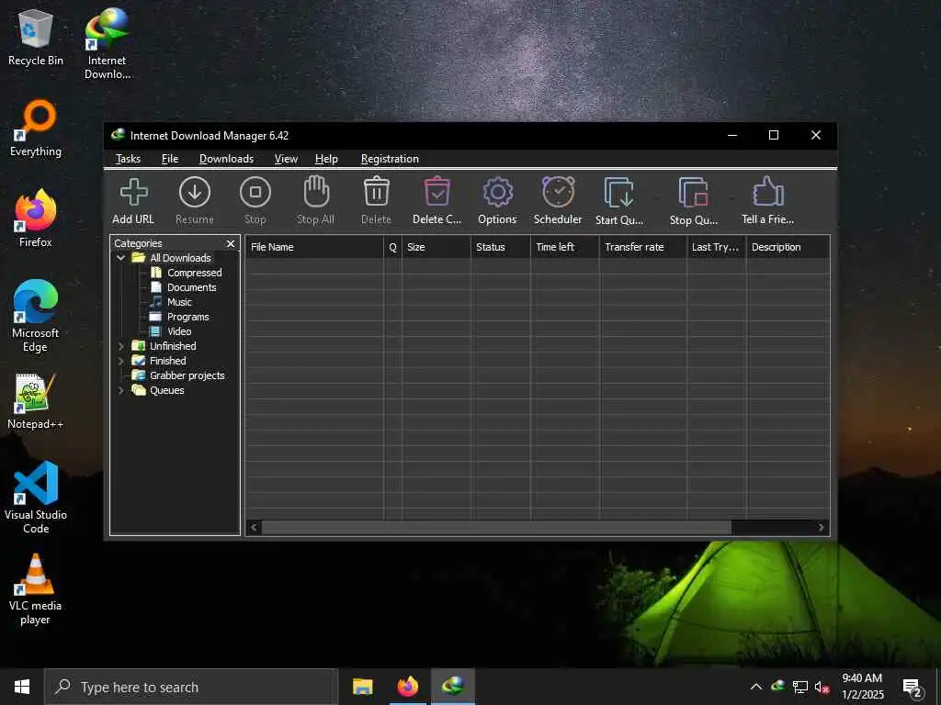Select the Compressed category
941x705 pixels.
[195, 273]
